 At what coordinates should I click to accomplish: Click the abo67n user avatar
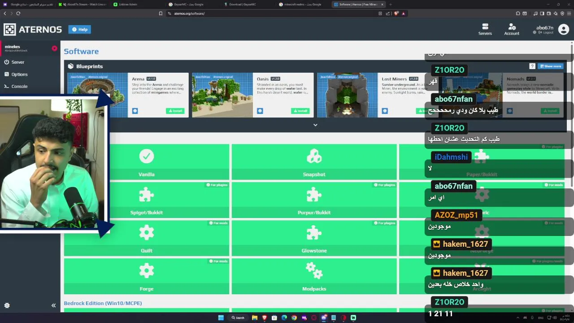click(x=563, y=30)
